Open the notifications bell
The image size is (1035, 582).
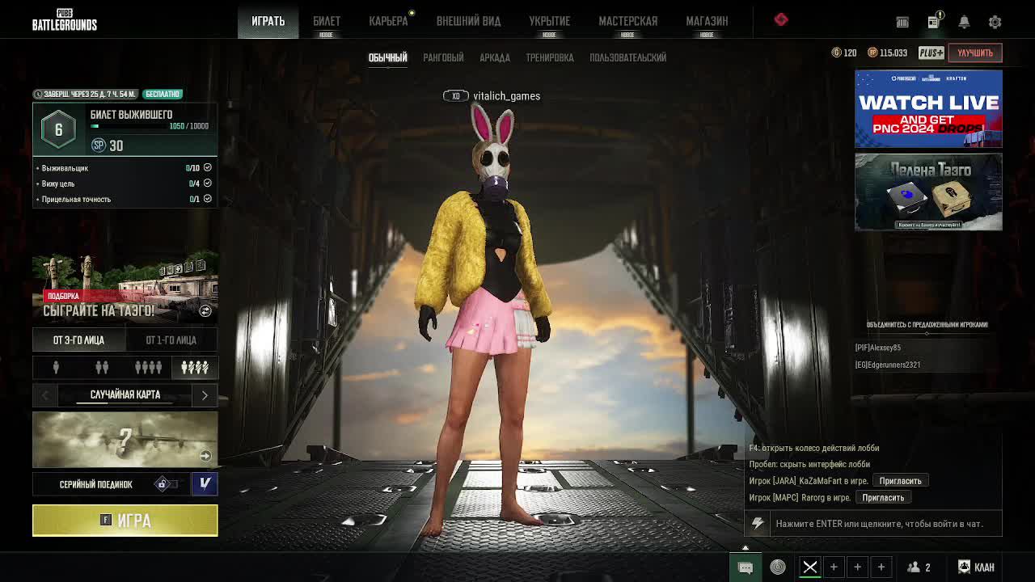coord(964,22)
